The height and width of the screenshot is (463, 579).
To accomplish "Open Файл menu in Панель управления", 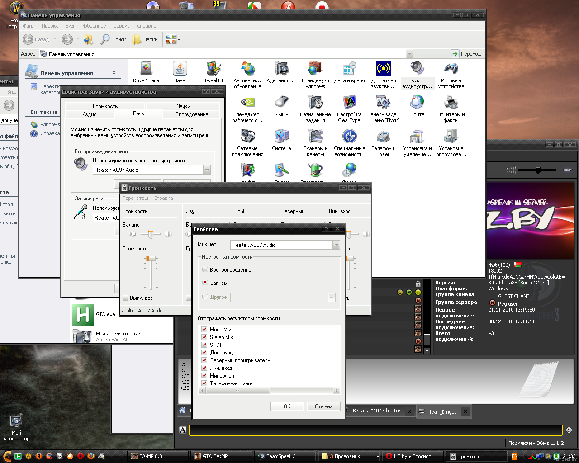I will pyautogui.click(x=28, y=26).
